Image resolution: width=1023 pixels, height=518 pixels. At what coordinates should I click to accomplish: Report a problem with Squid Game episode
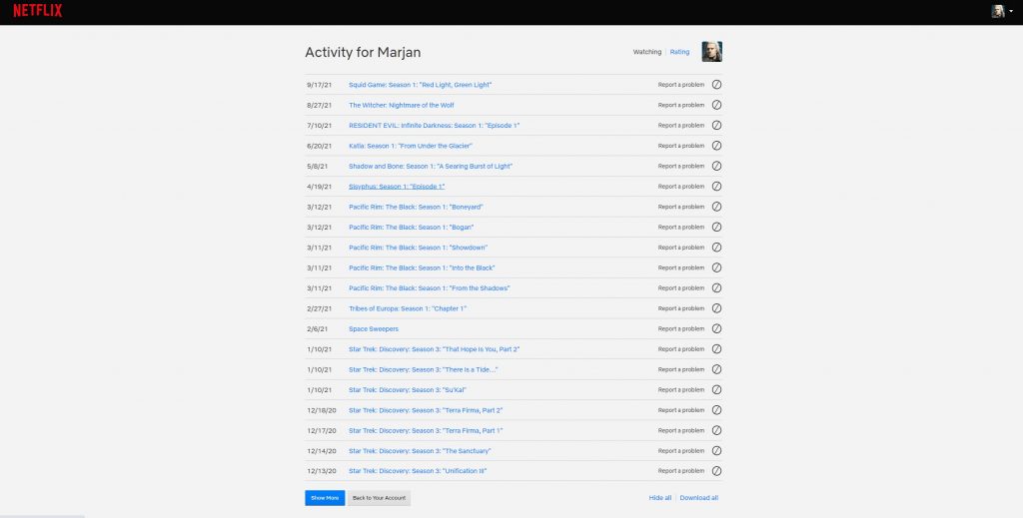pyautogui.click(x=680, y=85)
